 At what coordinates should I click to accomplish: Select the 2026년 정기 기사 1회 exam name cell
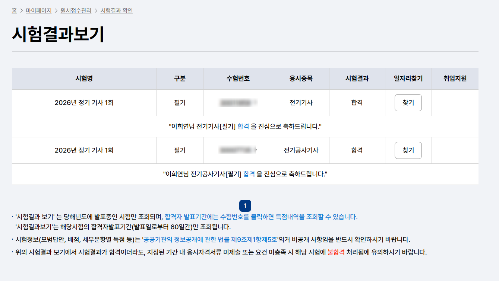click(x=85, y=102)
